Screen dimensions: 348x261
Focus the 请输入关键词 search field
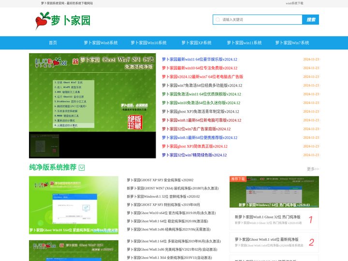258,19
